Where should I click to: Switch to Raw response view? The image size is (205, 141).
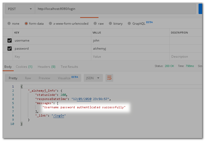tap(28, 78)
